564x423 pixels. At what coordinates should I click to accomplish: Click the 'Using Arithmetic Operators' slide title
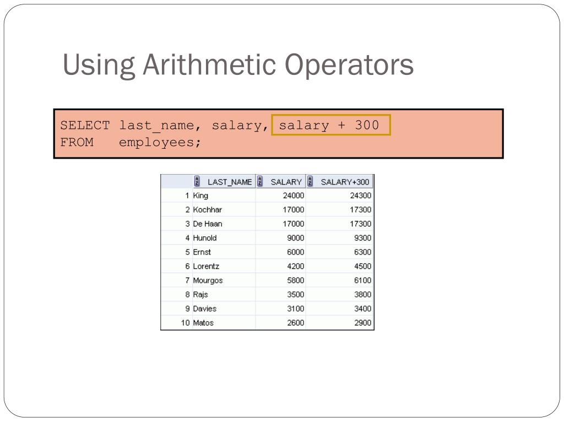click(238, 65)
